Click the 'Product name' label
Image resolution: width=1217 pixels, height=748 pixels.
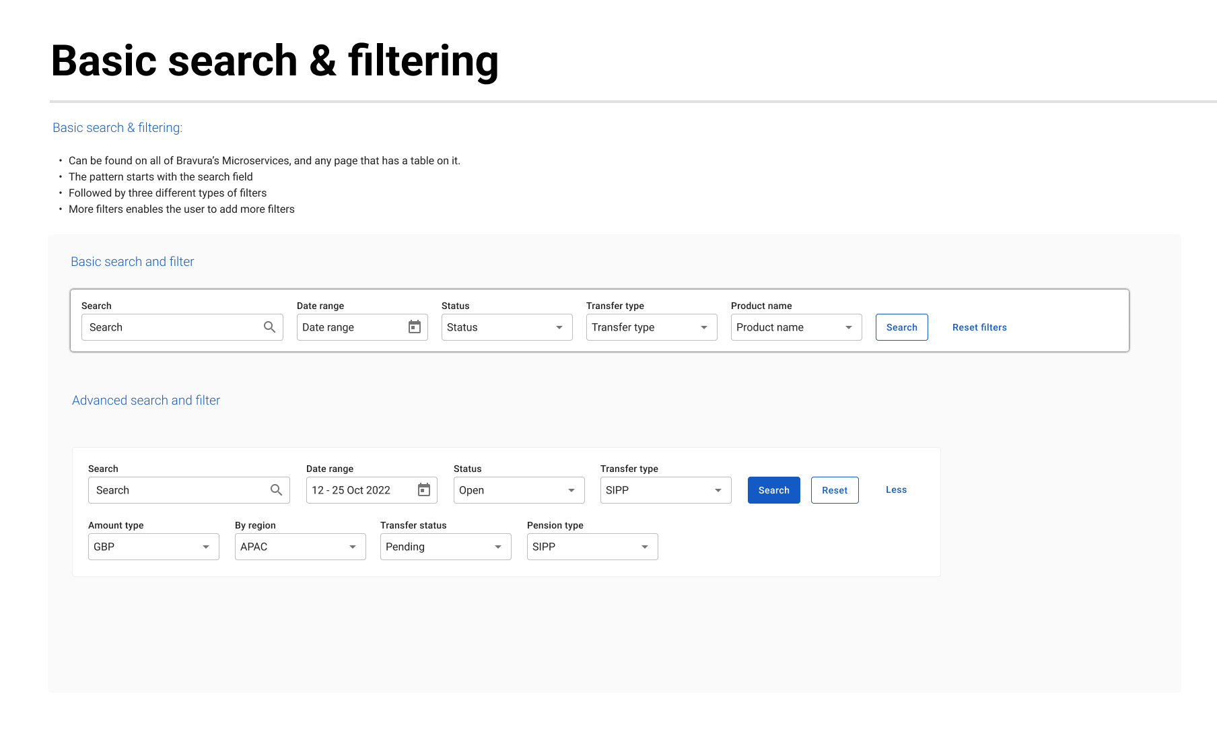point(761,306)
